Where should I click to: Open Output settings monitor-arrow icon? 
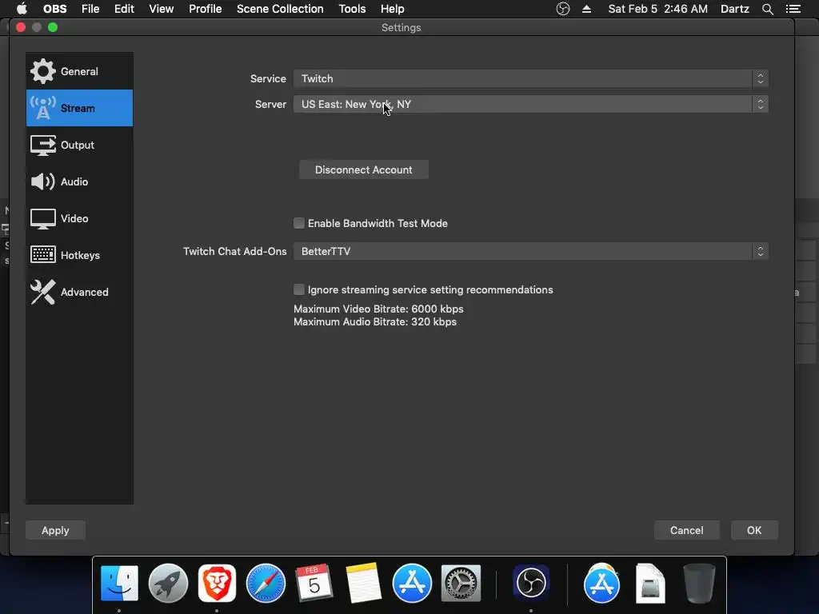[43, 146]
